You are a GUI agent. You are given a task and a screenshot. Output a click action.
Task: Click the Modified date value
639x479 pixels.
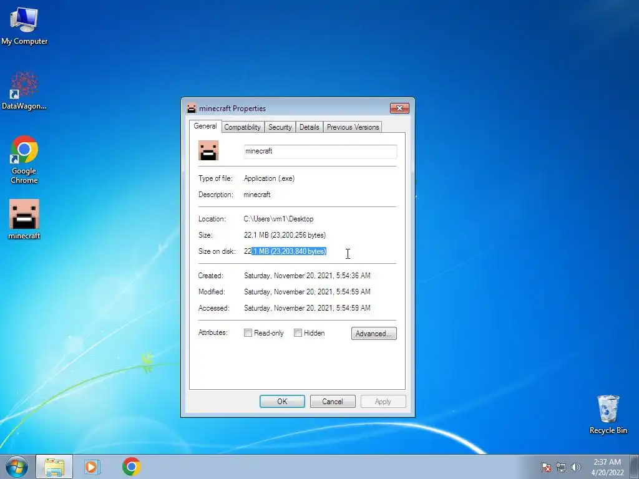(x=307, y=292)
